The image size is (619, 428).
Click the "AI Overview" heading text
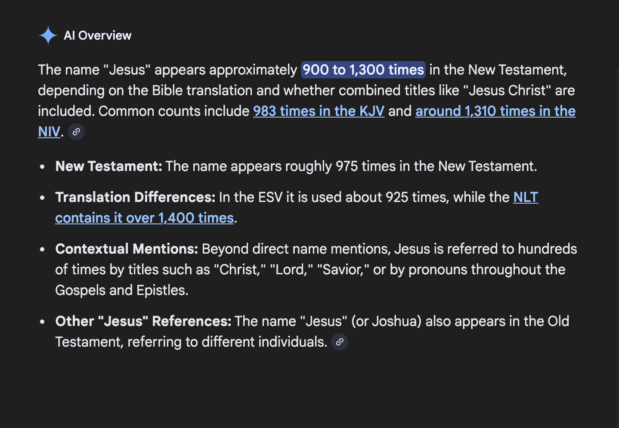[x=97, y=35]
